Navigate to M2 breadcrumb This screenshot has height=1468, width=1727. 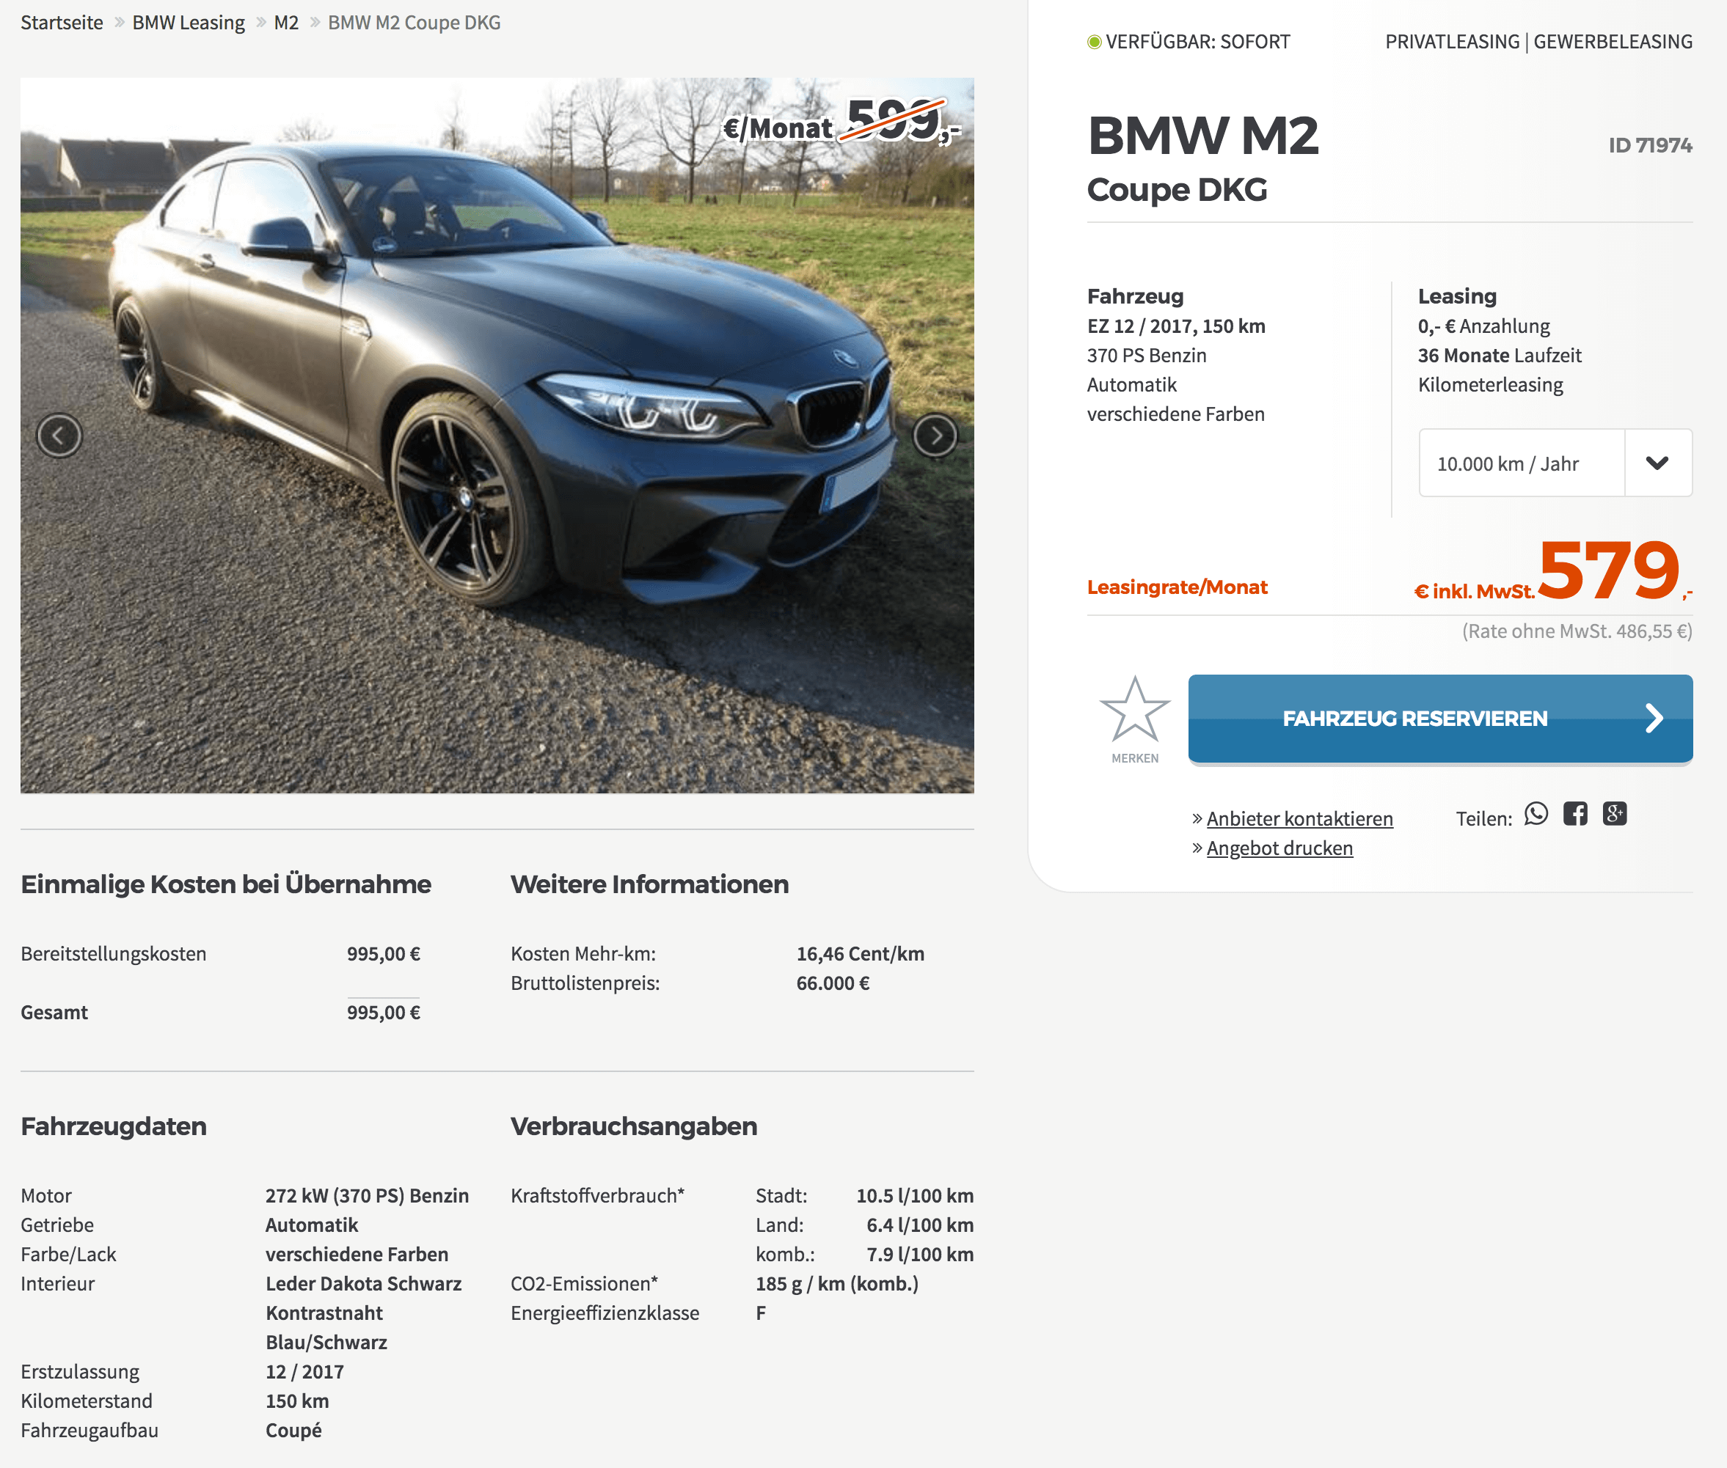tap(286, 23)
